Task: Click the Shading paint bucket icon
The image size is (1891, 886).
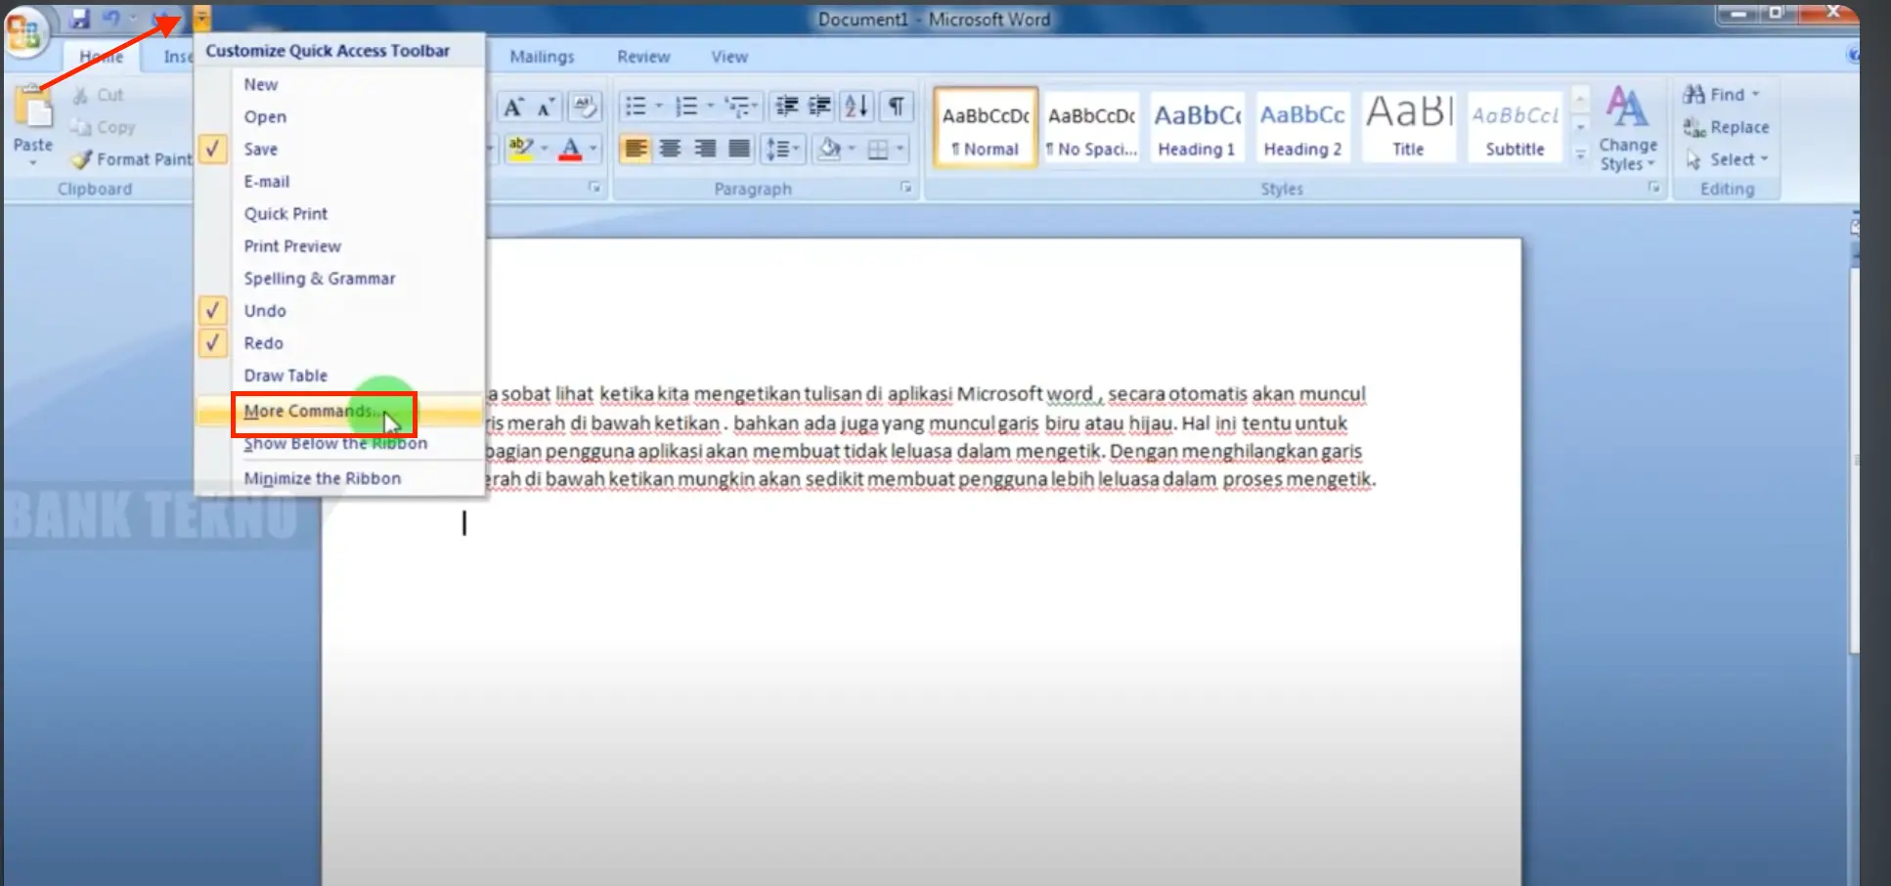Action: pyautogui.click(x=830, y=149)
